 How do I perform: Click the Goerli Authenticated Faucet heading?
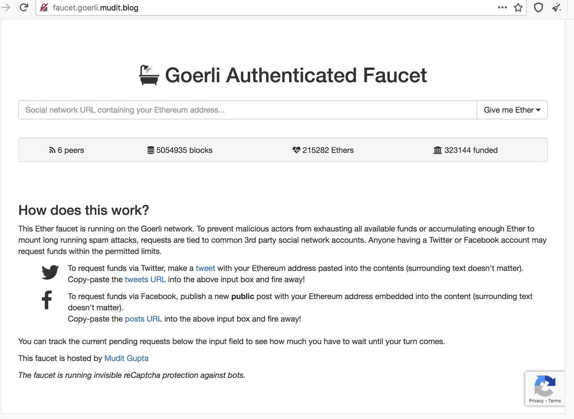click(x=296, y=76)
